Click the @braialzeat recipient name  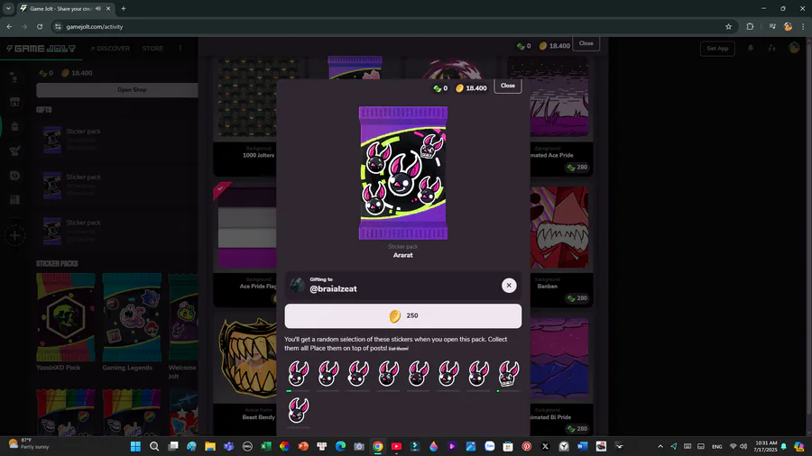click(x=333, y=289)
